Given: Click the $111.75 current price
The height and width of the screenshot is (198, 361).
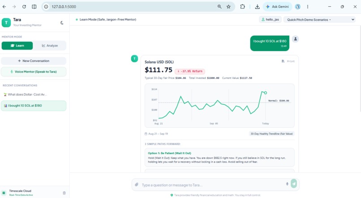Looking at the screenshot, I should click(159, 70).
